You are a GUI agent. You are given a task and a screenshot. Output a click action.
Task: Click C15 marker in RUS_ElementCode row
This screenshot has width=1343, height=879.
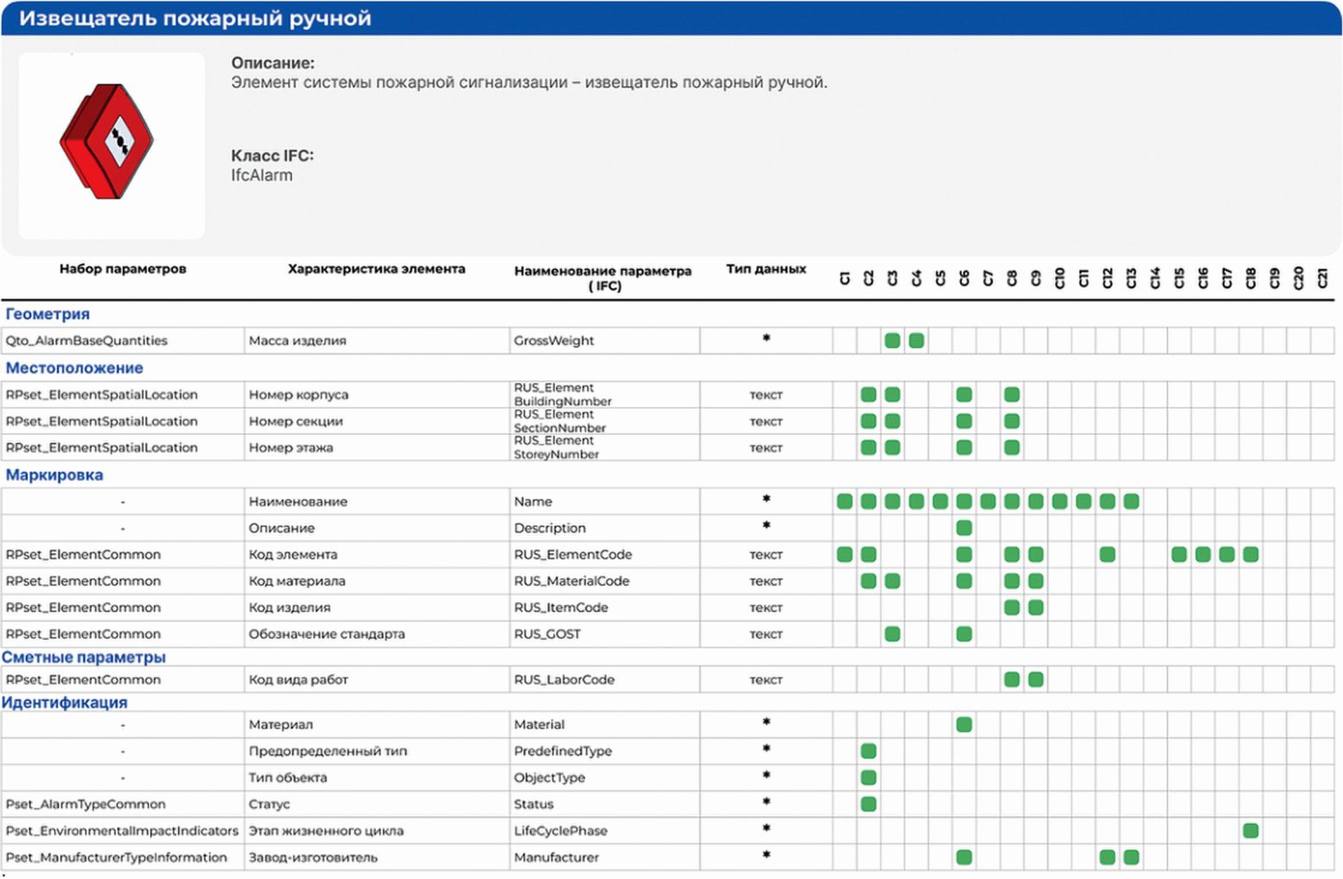coord(1179,555)
